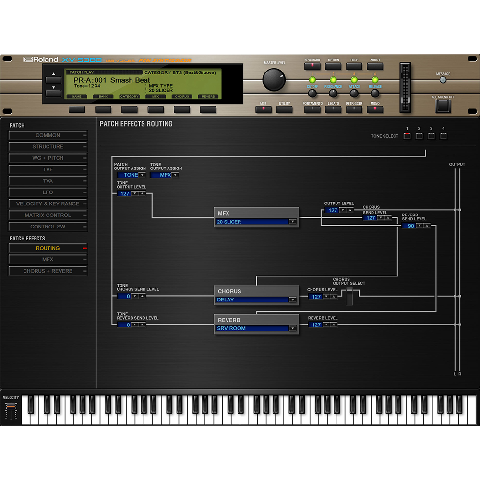Select tone 1 in Tone Select
Image resolution: width=480 pixels, height=480 pixels.
click(407, 136)
